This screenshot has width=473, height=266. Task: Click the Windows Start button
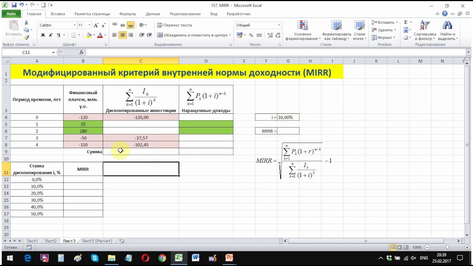click(10, 258)
